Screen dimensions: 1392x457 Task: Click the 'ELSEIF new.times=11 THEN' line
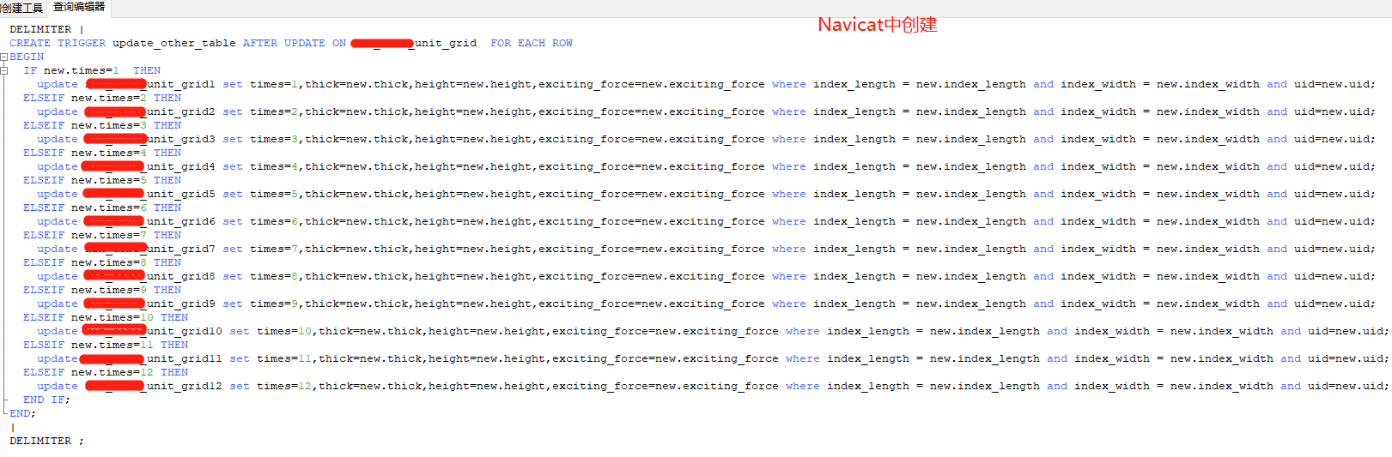pyautogui.click(x=106, y=345)
